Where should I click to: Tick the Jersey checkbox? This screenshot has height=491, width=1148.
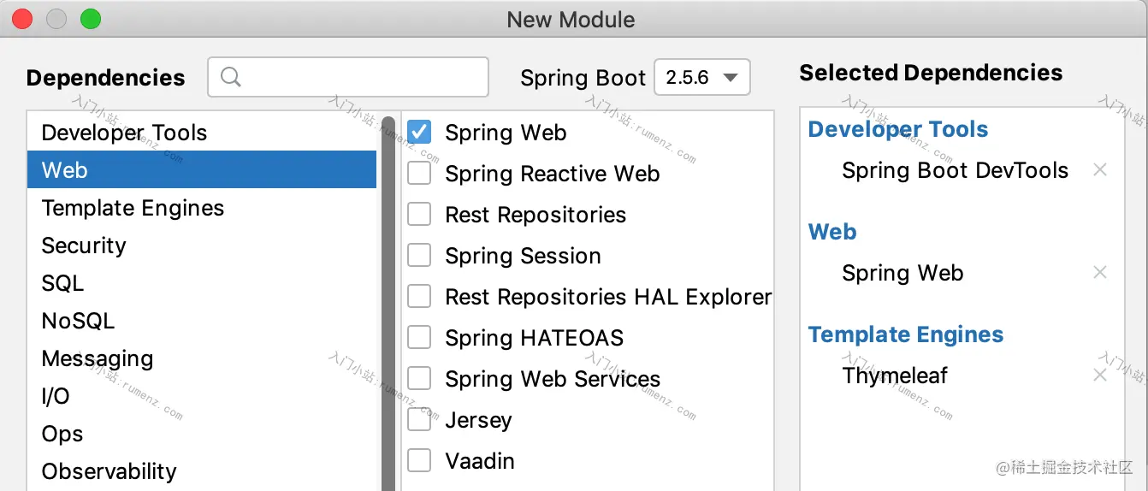419,419
